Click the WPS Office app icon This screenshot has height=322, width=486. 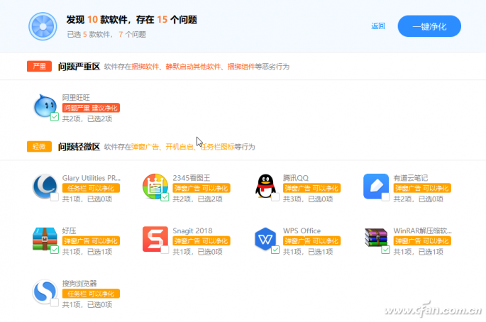coord(265,238)
